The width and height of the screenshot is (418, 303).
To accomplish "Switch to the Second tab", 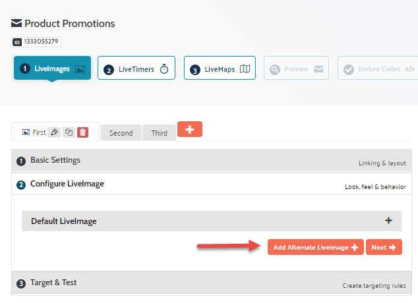I will (121, 133).
